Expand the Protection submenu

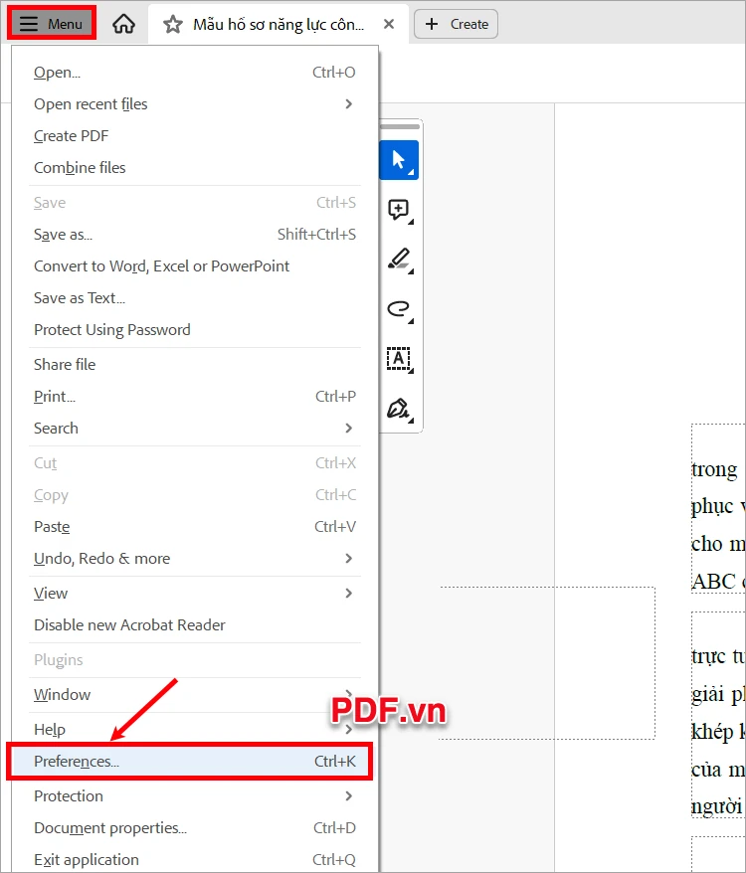tap(194, 796)
